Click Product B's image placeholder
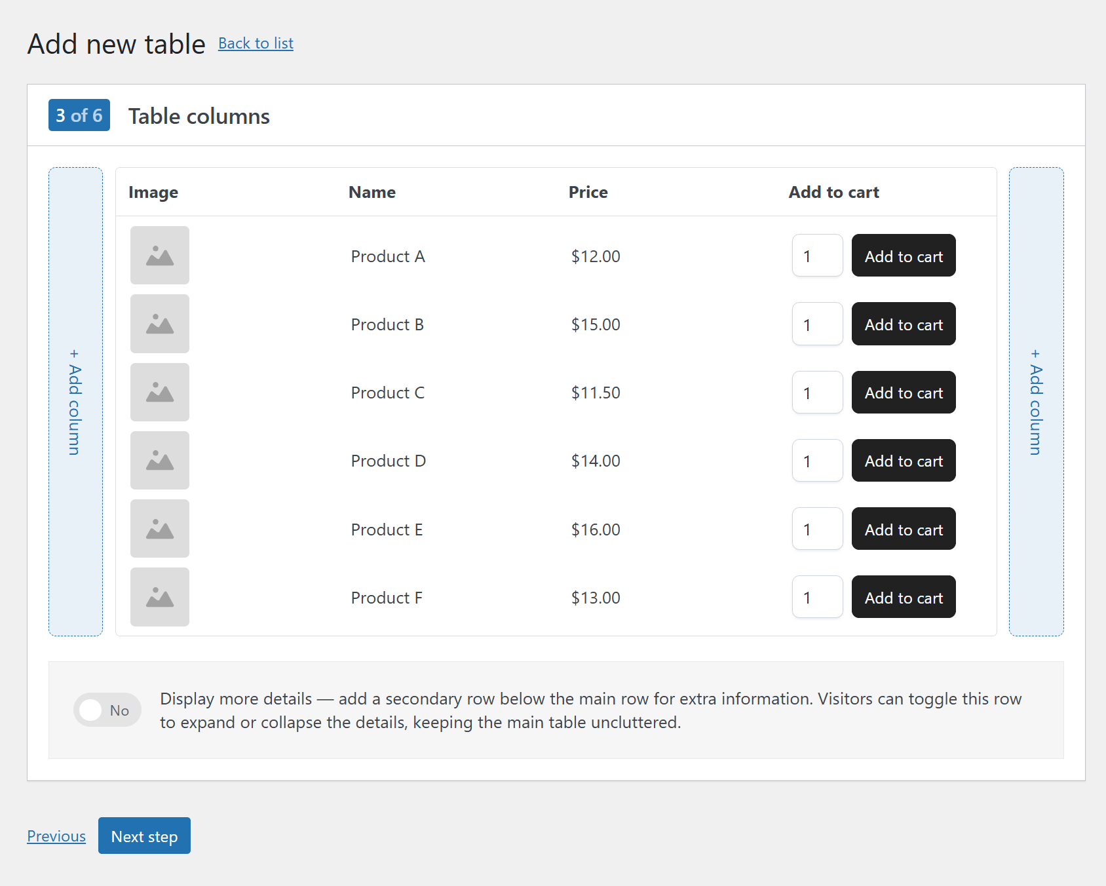 [x=159, y=324]
